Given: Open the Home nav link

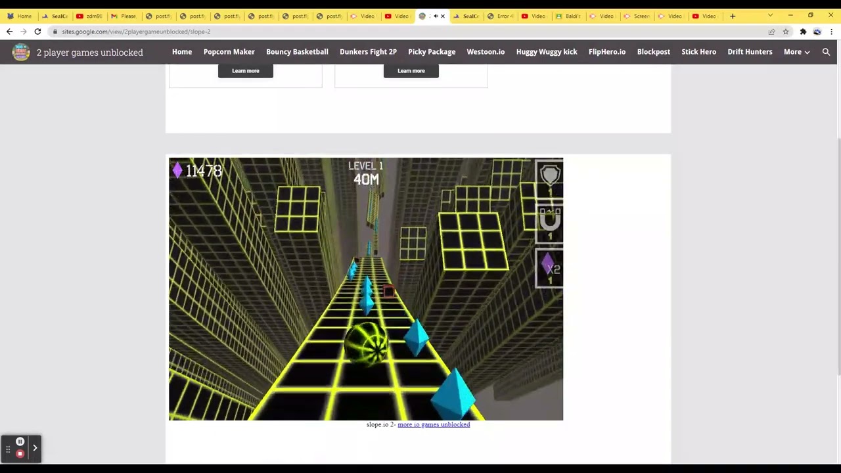Looking at the screenshot, I should (x=182, y=52).
